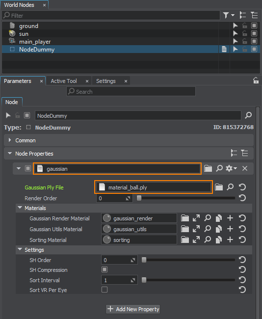262x319 pixels.
Task: Click the Render Order slider handle
Action: (139, 198)
